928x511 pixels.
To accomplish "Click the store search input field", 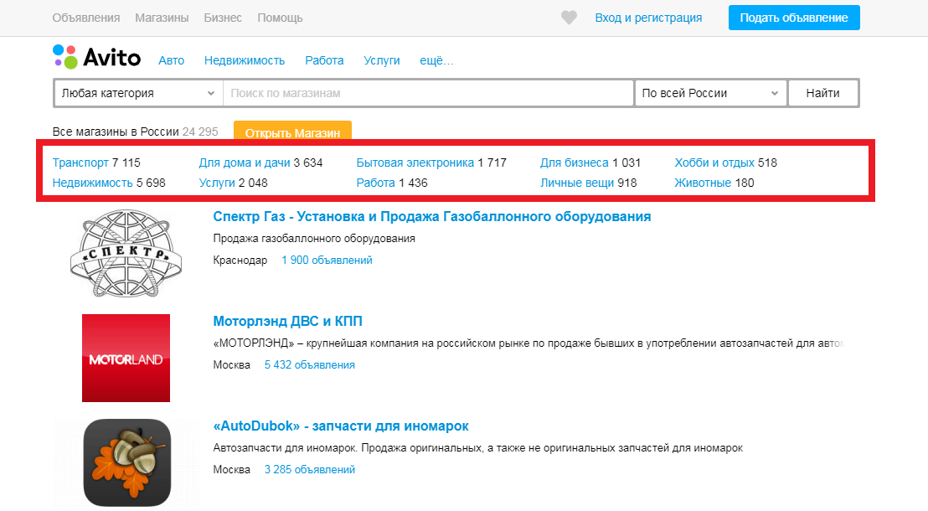I will tap(427, 93).
